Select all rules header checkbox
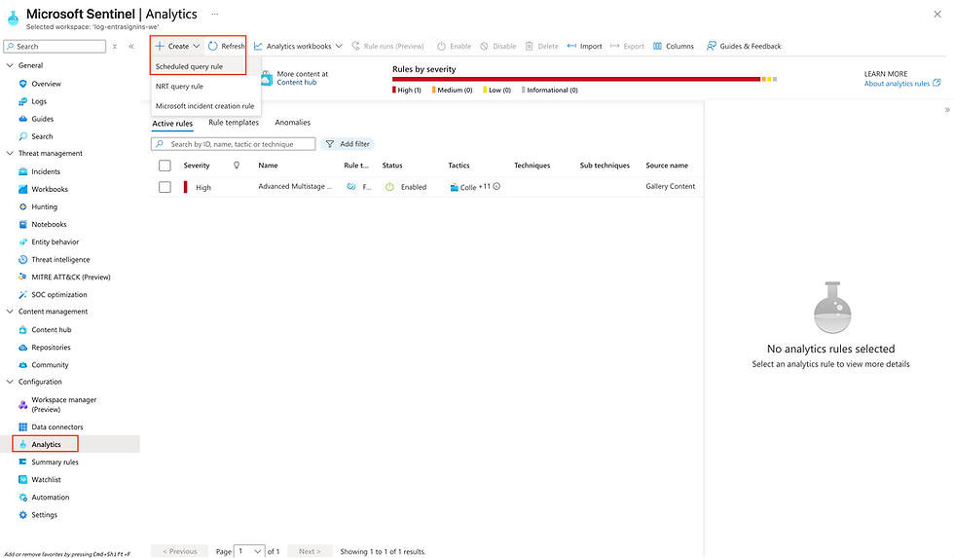Viewport: 954px width, 558px height. pos(165,166)
